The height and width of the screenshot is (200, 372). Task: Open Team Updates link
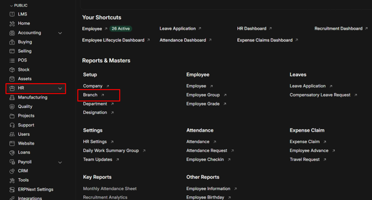click(98, 159)
